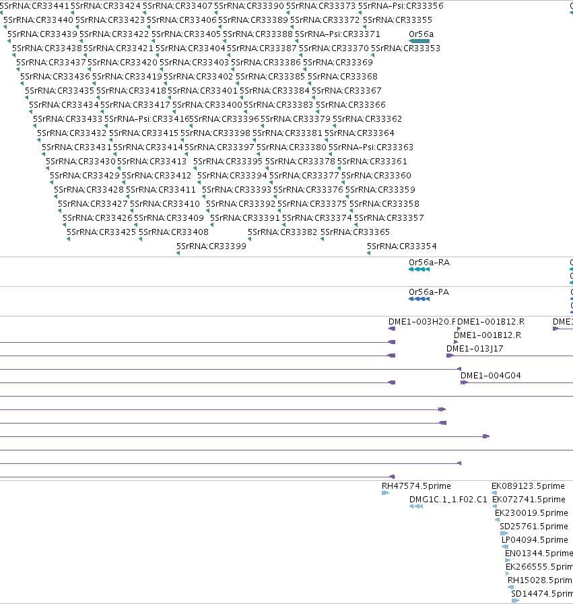
Task: Click the 5SrRNA:CR33425 triangle glyph
Action: 68,239
